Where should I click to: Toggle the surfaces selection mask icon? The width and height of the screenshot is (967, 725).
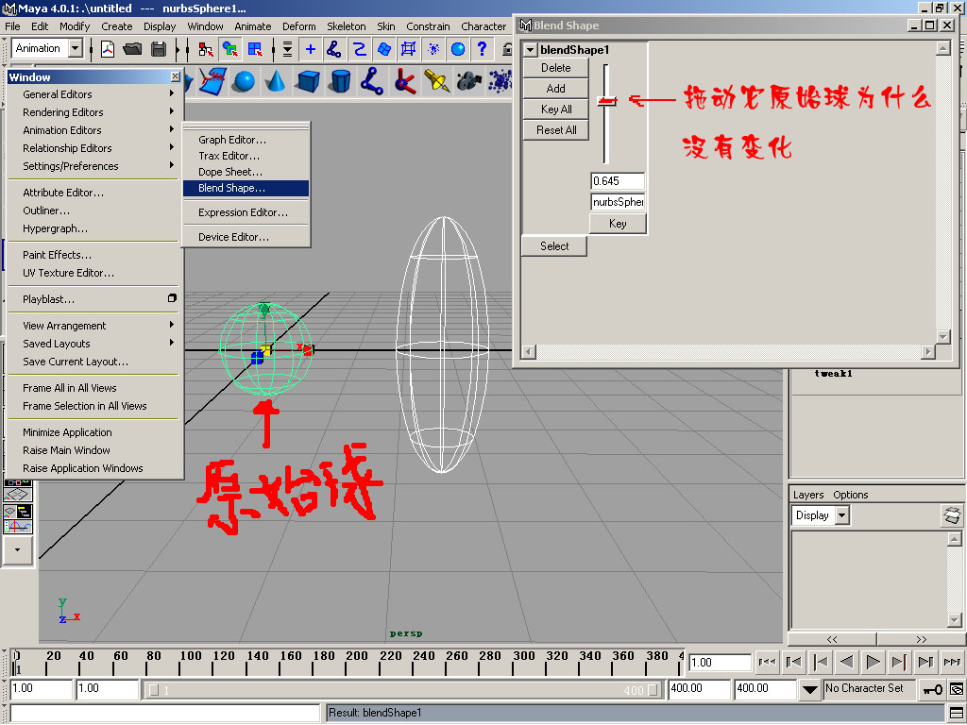tap(383, 49)
